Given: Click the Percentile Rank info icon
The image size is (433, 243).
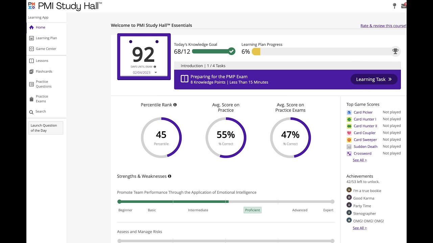Looking at the screenshot, I should coord(175,105).
